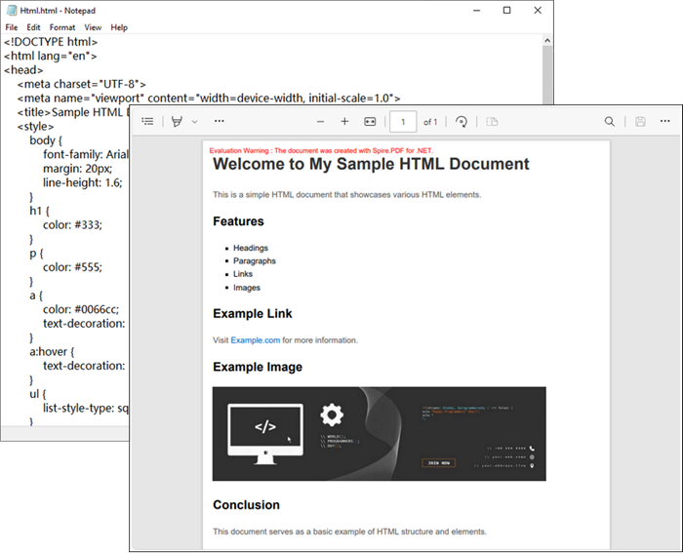The width and height of the screenshot is (683, 553).
Task: Open the File menu in Notepad
Action: pyautogui.click(x=12, y=27)
